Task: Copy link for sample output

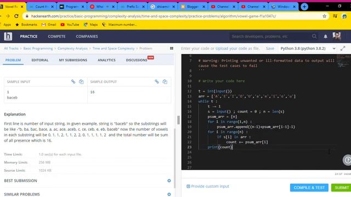Action: point(157,82)
